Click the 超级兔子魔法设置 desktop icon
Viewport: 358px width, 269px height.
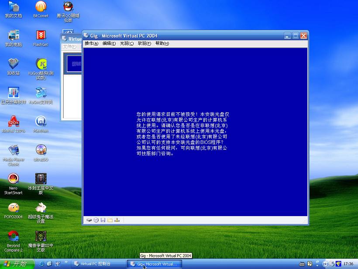[41, 213]
